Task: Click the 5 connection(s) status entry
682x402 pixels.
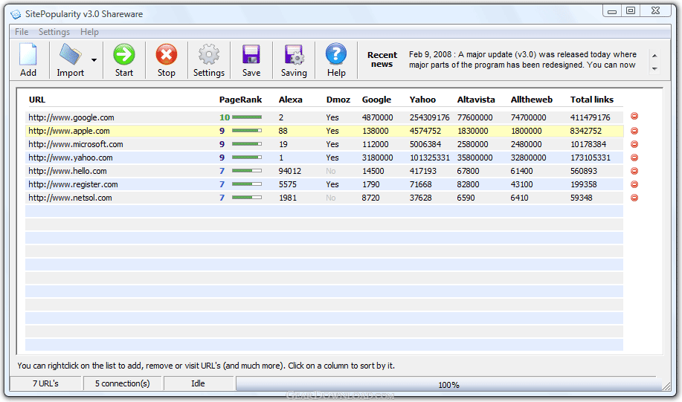Action: tap(122, 383)
